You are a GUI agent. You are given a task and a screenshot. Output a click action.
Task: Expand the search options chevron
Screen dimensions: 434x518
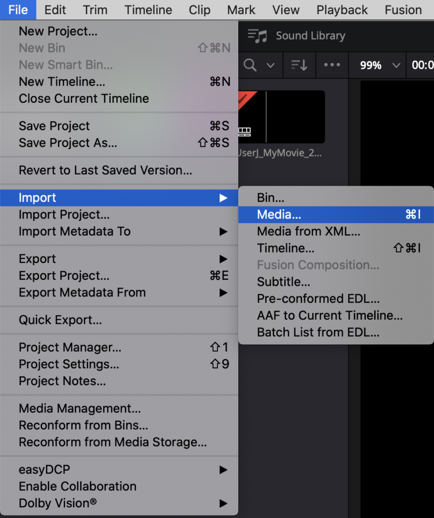click(271, 65)
